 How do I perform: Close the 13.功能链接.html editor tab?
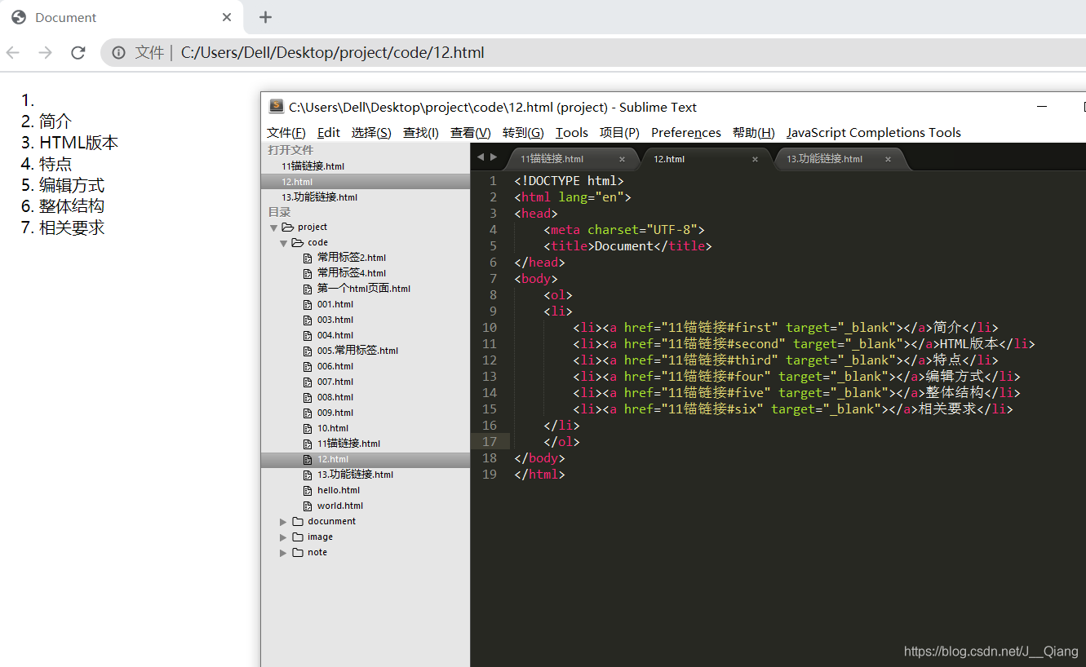coord(888,159)
